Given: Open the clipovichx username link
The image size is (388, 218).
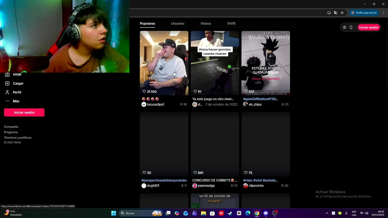Looking at the screenshot, I should (x=256, y=186).
